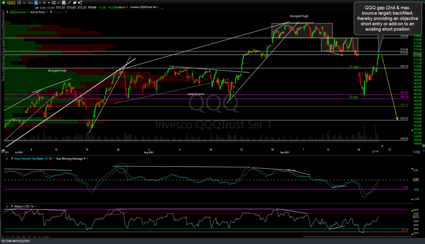Click the 378.44 resistance level label
Image resolution: width=425 pixels, height=244 pixels.
click(404, 36)
